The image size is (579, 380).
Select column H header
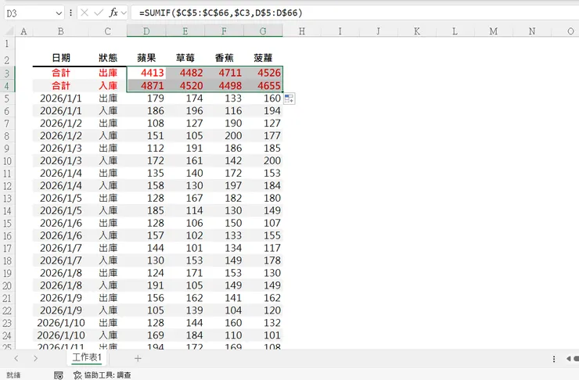[x=302, y=31]
